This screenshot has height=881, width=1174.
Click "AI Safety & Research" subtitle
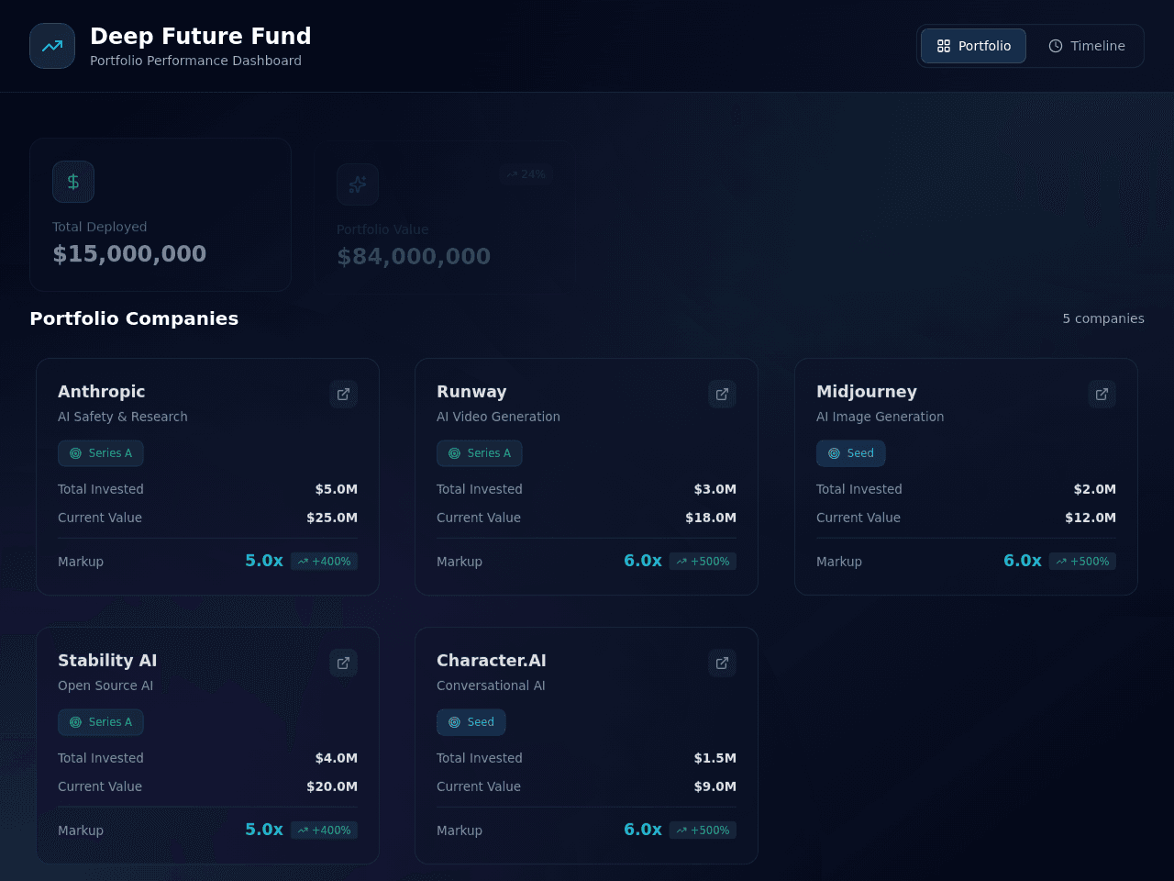coord(123,417)
